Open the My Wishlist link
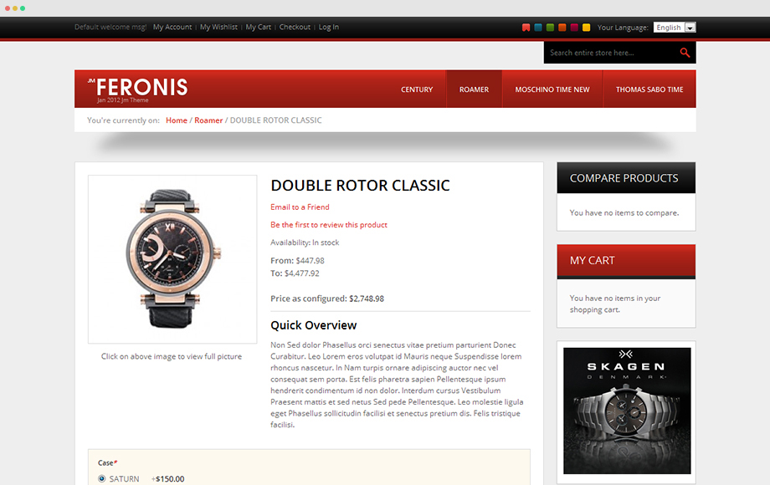This screenshot has width=770, height=485. 218,27
